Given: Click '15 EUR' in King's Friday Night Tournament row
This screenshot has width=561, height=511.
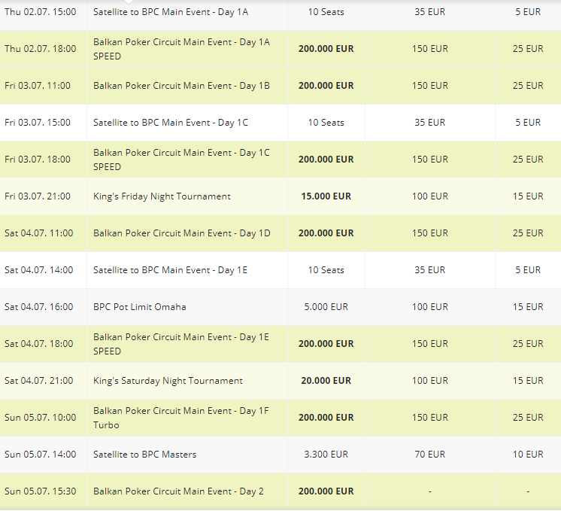Looking at the screenshot, I should (x=528, y=196).
